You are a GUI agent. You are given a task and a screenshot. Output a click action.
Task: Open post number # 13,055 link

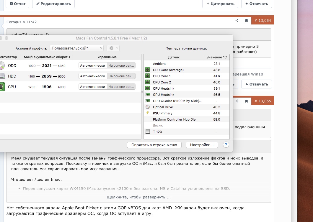tap(263, 101)
